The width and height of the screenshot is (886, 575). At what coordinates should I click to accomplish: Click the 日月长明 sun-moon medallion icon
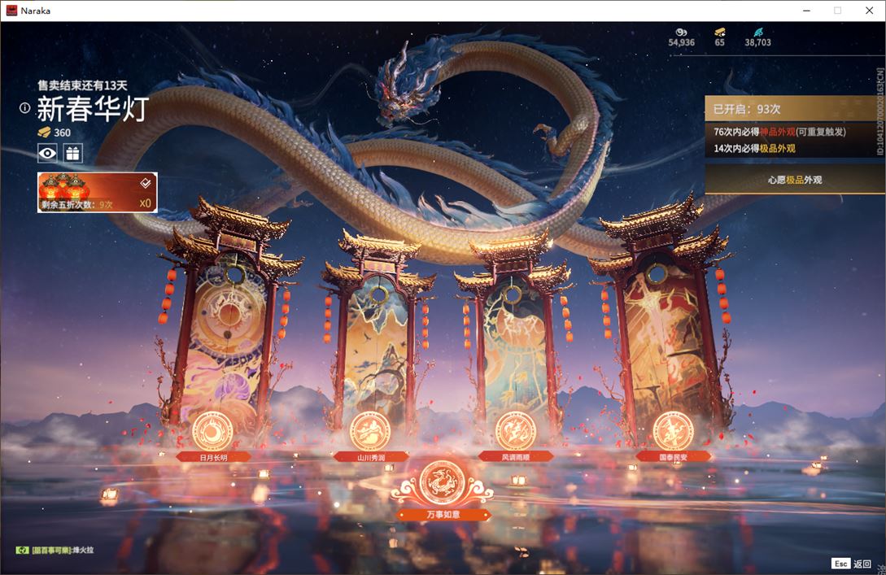coord(212,432)
